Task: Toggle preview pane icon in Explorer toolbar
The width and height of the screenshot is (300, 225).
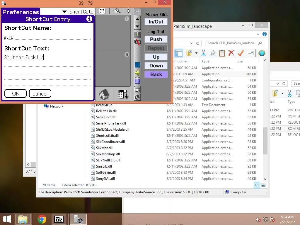Action: tap(178, 53)
